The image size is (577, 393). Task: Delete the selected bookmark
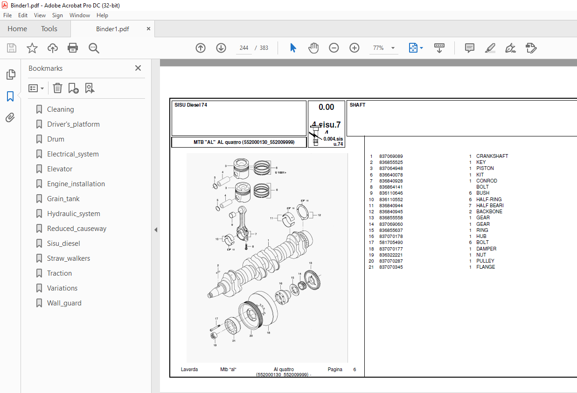point(57,88)
